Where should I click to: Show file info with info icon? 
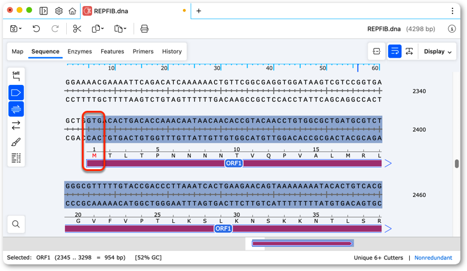tap(452, 29)
